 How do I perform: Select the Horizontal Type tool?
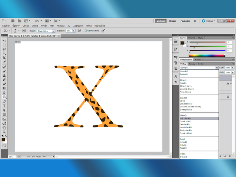[4, 105]
